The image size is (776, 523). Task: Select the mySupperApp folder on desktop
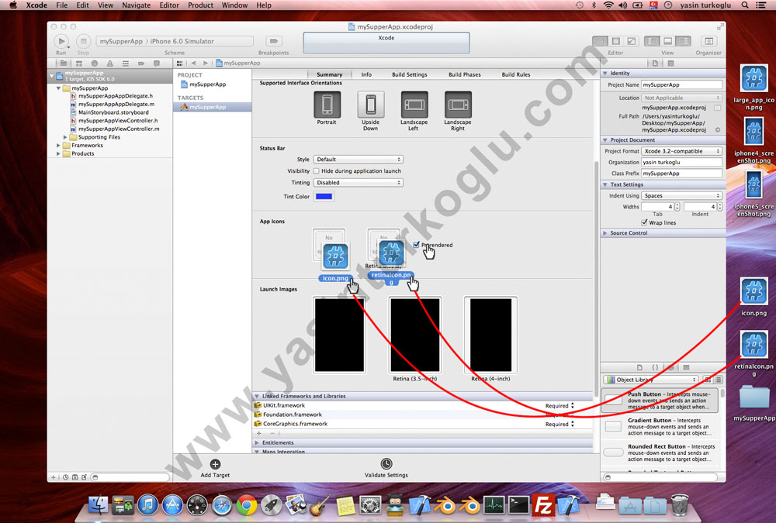753,403
